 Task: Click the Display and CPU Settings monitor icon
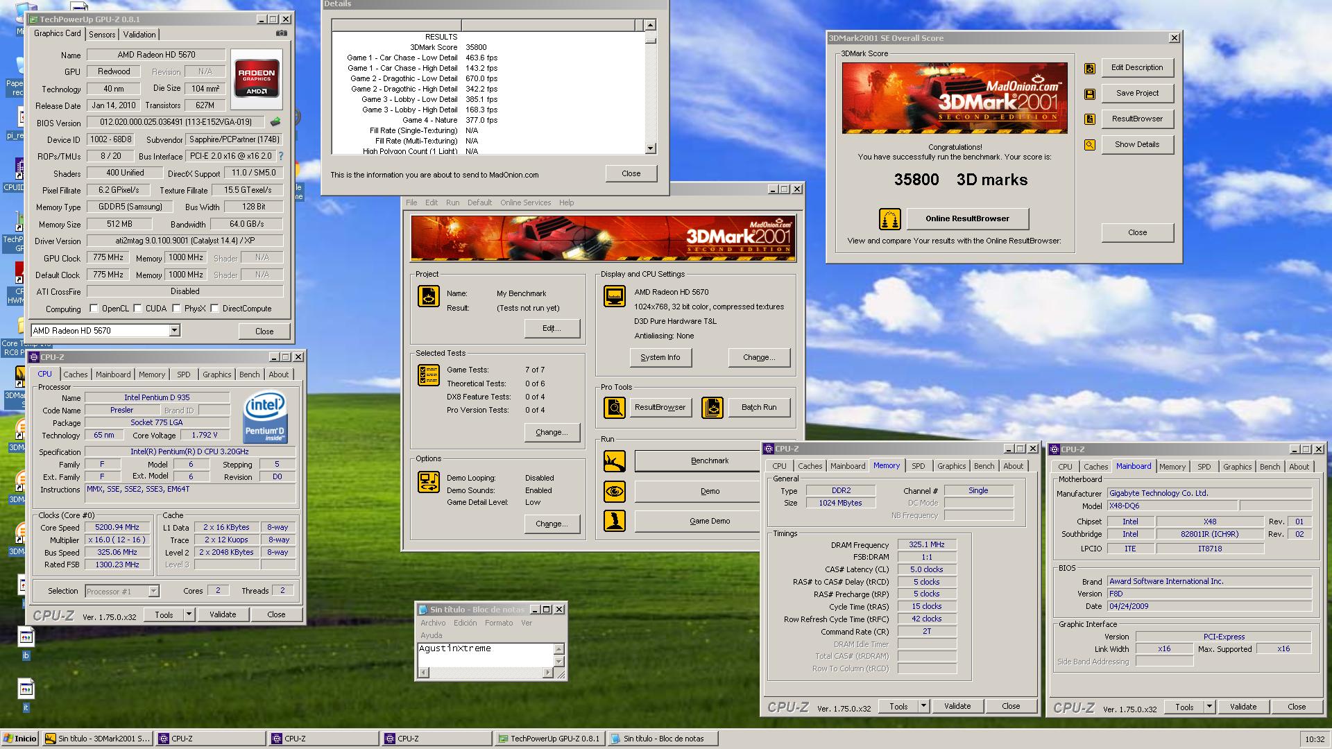614,296
